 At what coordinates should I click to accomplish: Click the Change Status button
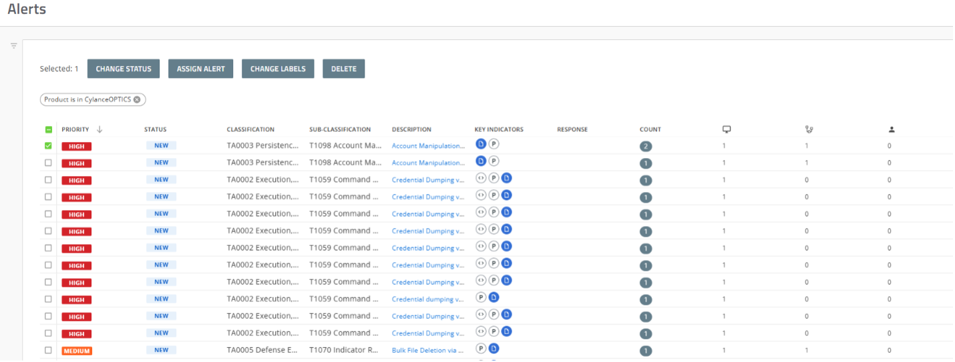(x=124, y=69)
